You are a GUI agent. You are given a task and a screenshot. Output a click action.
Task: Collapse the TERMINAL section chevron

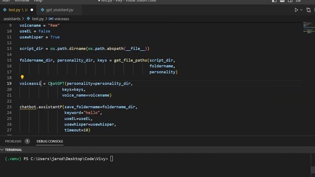[x=2, y=149]
